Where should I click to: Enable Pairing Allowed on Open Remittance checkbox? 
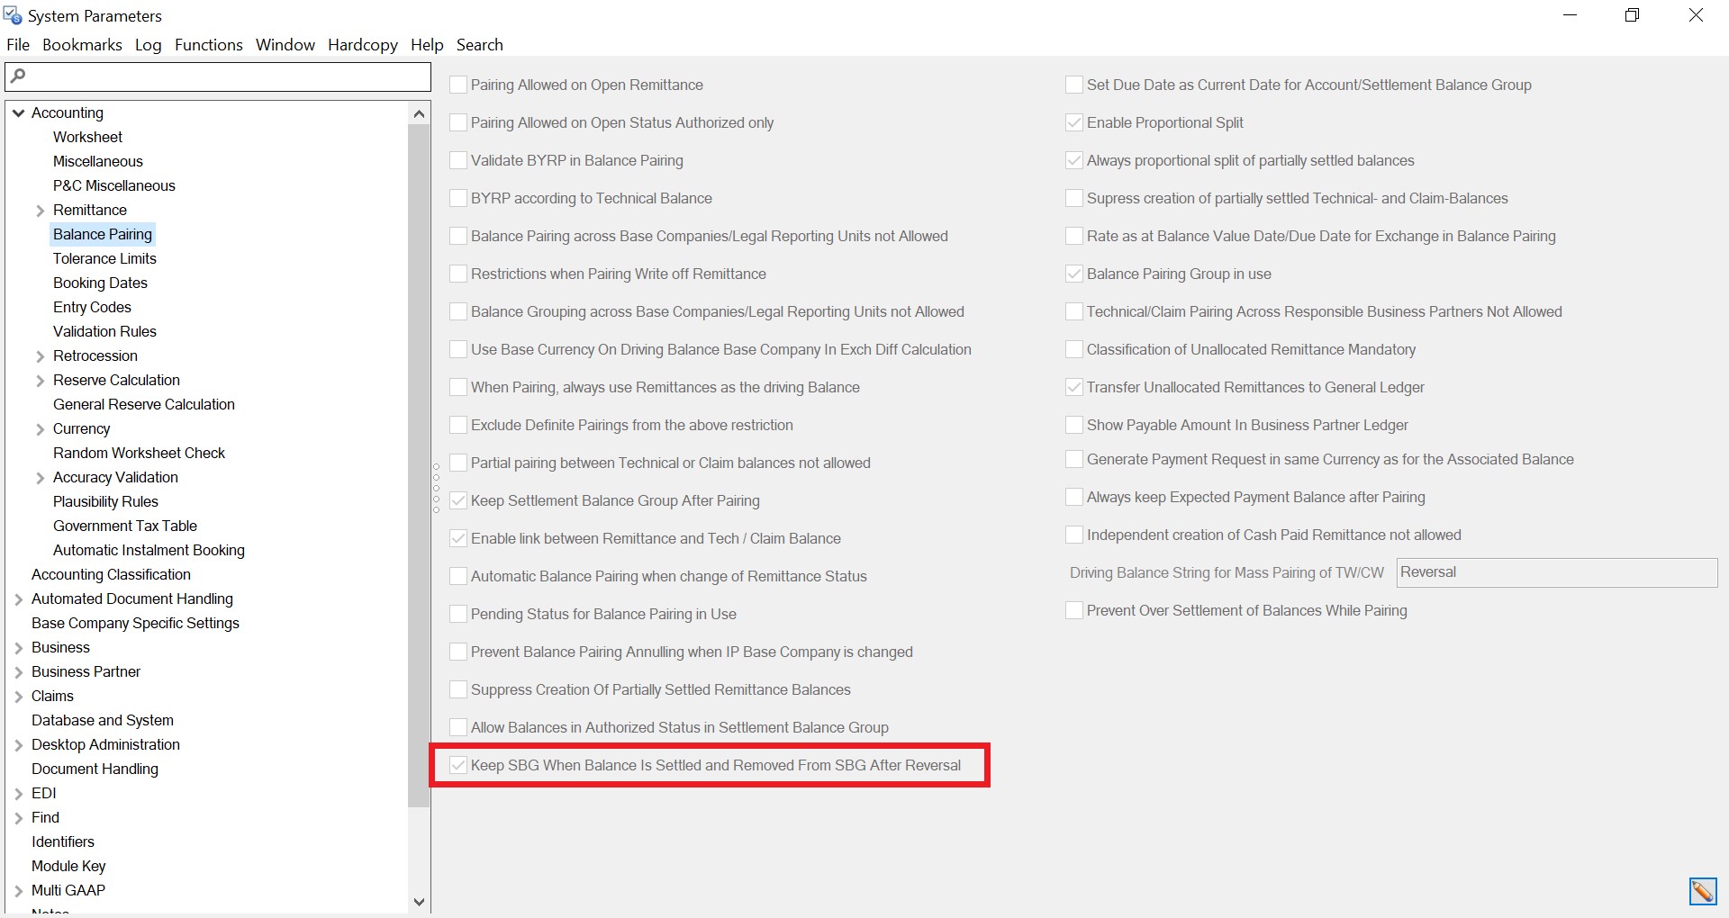(x=458, y=85)
